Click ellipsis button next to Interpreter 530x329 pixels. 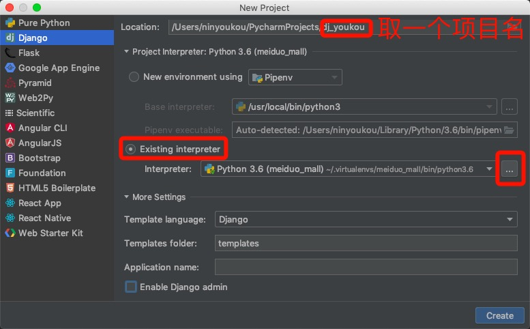(x=510, y=169)
